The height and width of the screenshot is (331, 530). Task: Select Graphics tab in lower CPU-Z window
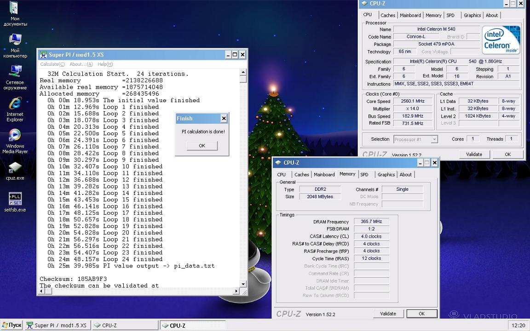(x=386, y=175)
